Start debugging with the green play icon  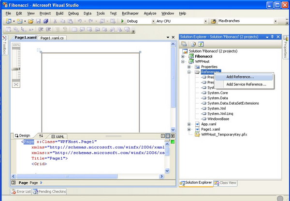[x=122, y=21]
